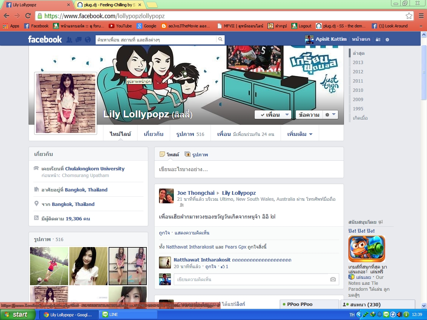Select the เกี่ยวกับ about tab

pyautogui.click(x=153, y=134)
